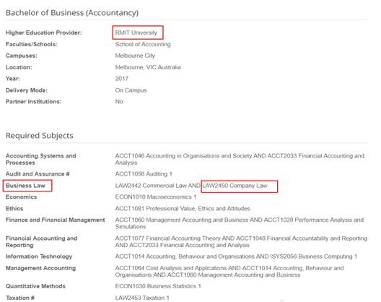Screen dimensions: 381x302
Task: Select the School of Accounting value
Action: 143,44
